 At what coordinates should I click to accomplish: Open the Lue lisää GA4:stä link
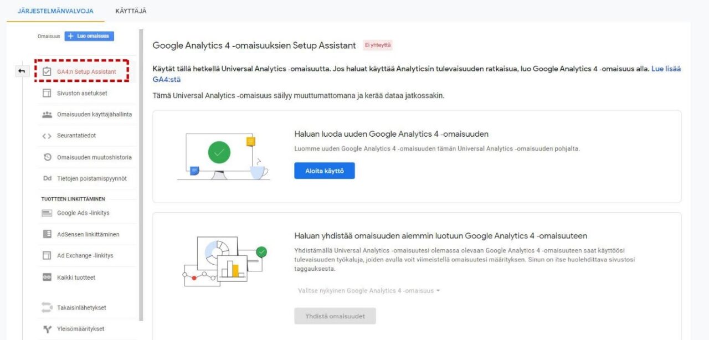(666, 69)
